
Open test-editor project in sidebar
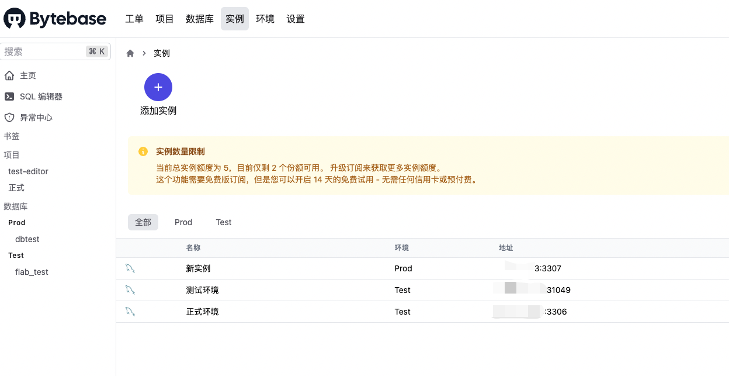click(x=28, y=171)
